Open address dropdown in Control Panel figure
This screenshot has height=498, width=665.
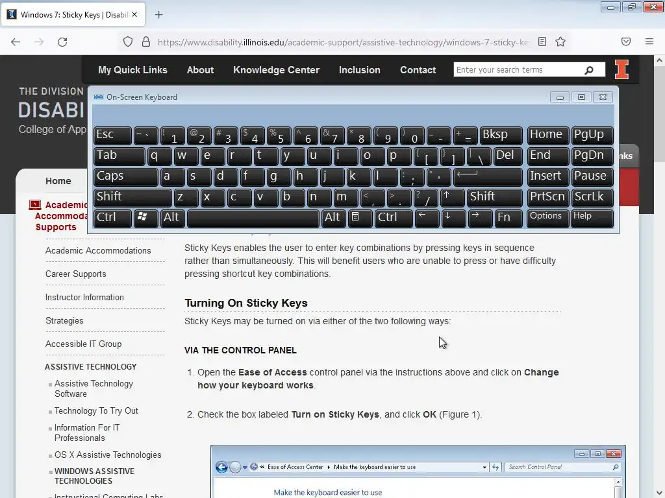coord(484,467)
